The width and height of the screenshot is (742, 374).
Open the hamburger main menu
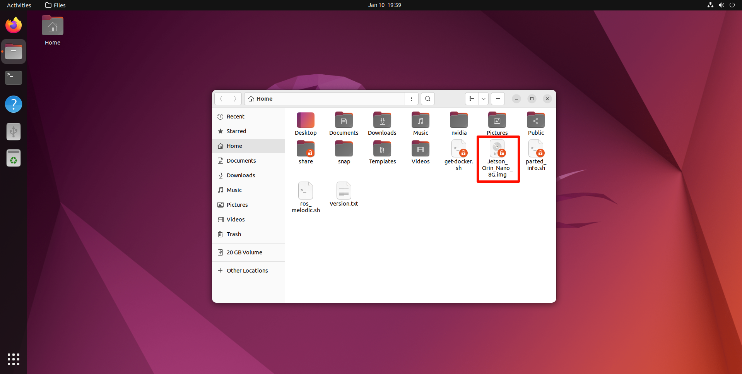498,99
